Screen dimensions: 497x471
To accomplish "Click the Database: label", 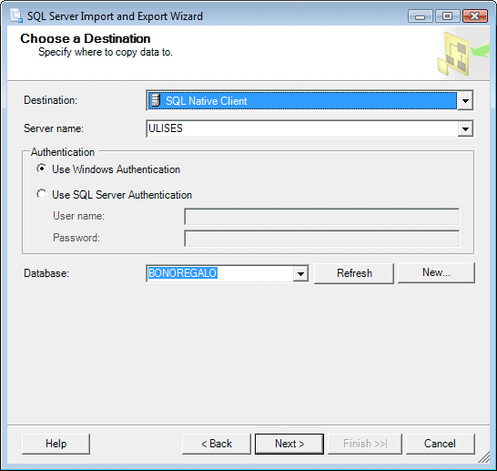I will (x=46, y=273).
